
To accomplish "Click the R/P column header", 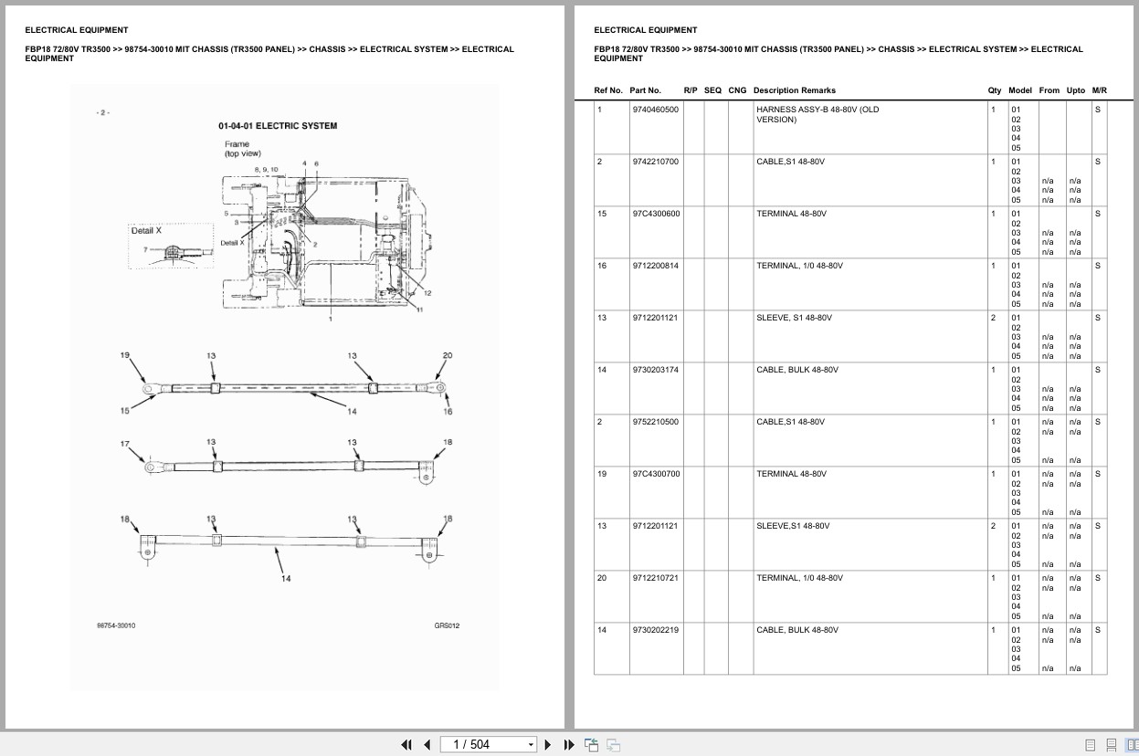I will [691, 90].
